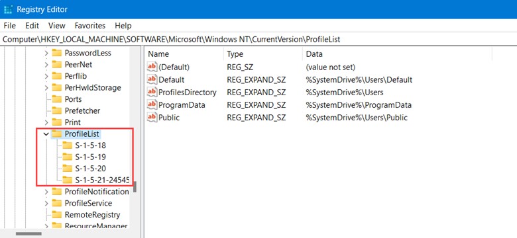Click the %SystemDrive%\ProgramData data cell
Viewport: 517px width, 238px height.
pos(359,105)
